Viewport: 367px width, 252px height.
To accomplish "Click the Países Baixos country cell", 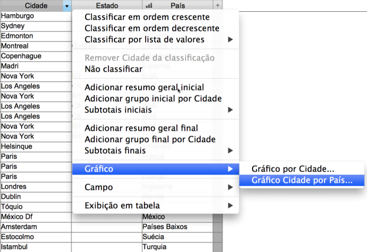I will coord(178,227).
